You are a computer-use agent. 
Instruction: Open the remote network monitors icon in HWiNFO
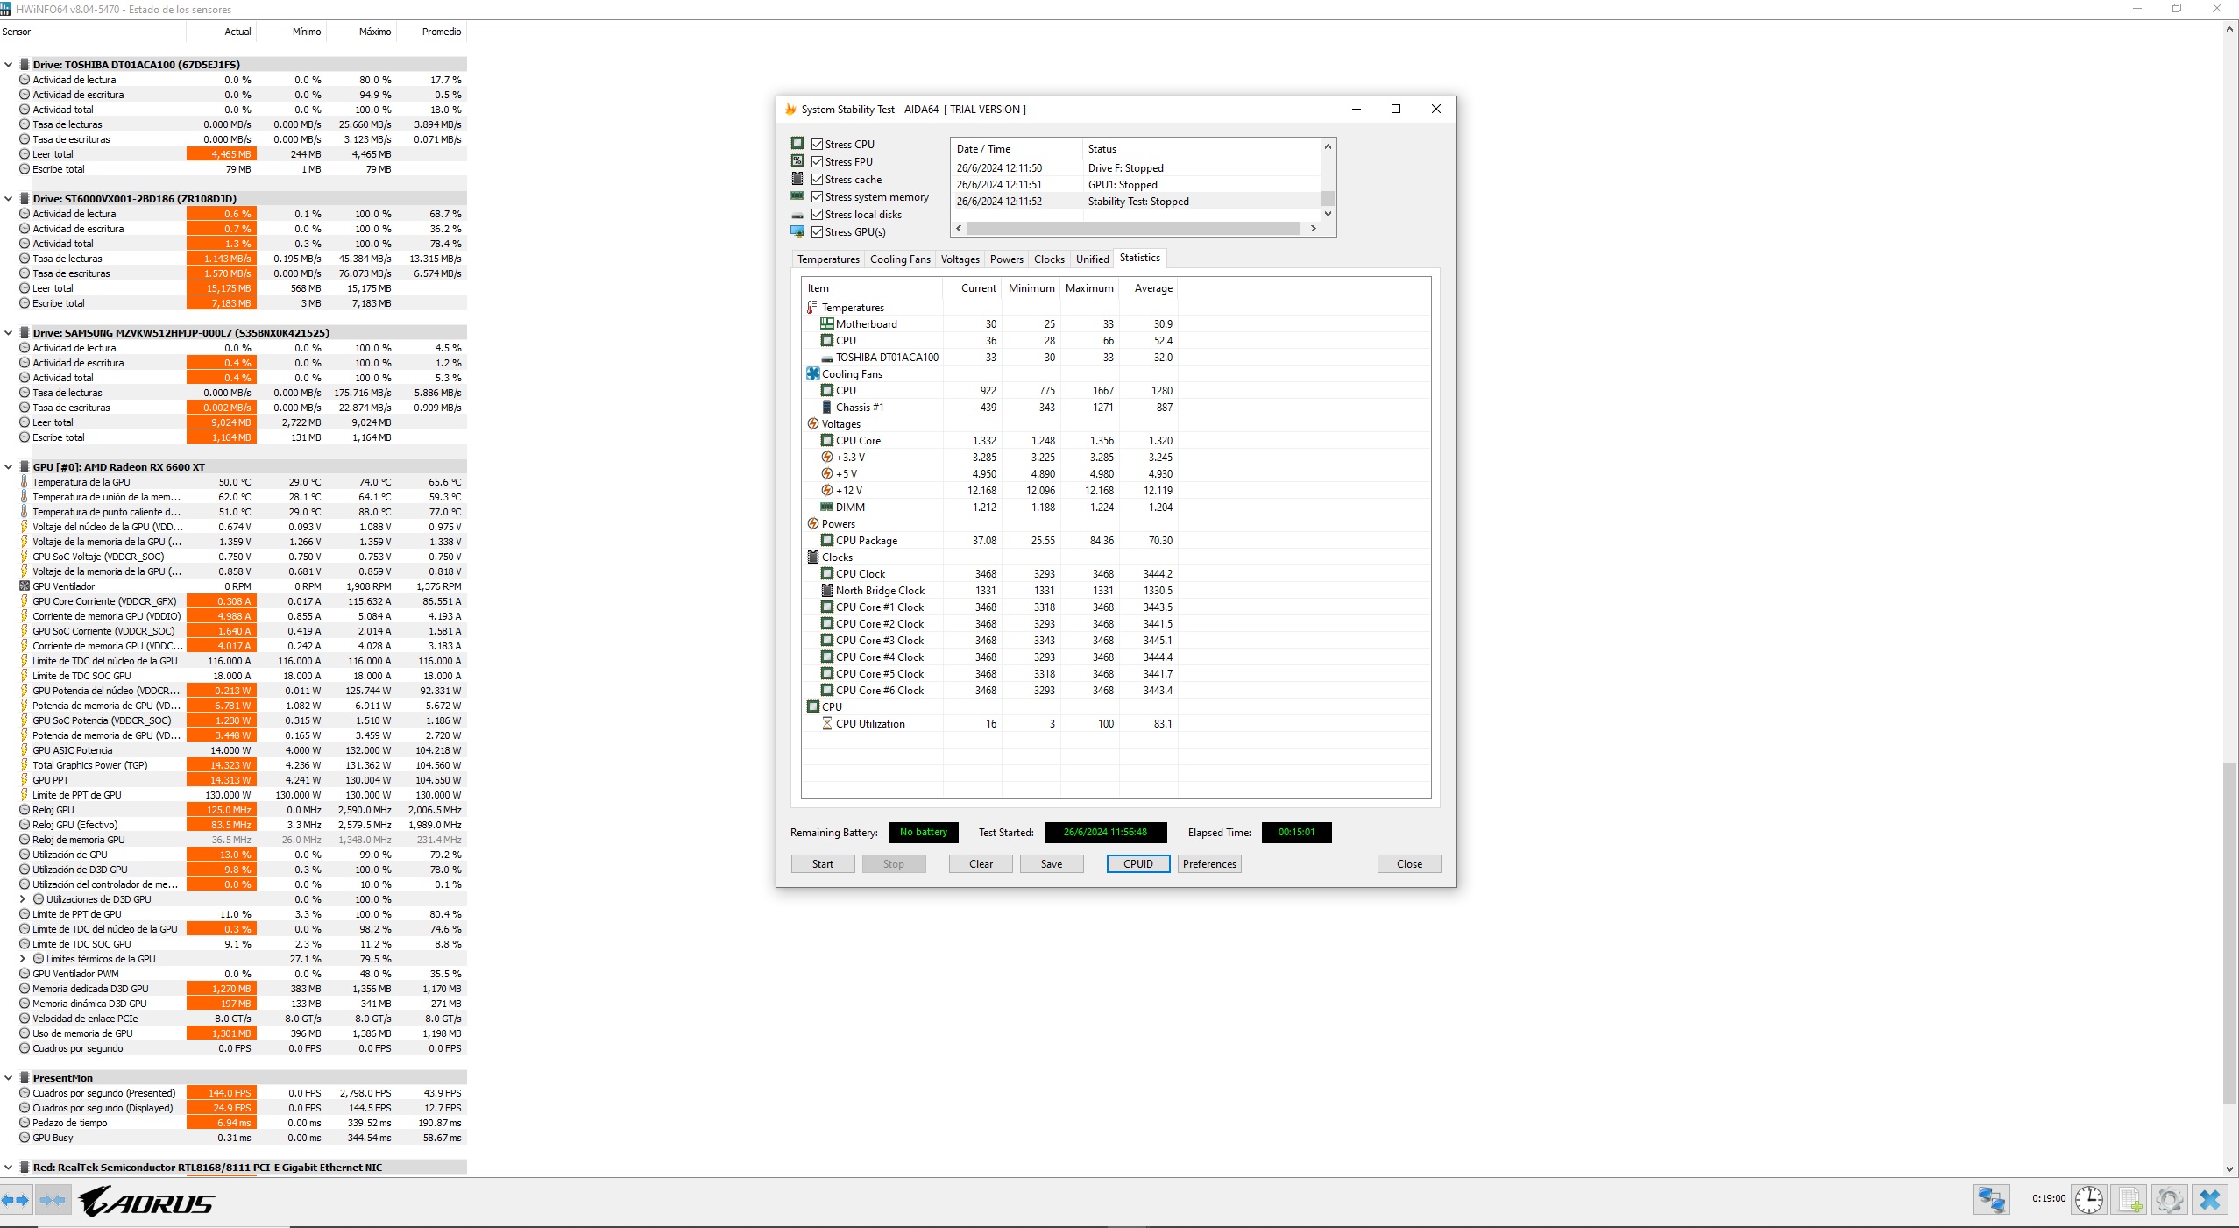point(1991,1199)
